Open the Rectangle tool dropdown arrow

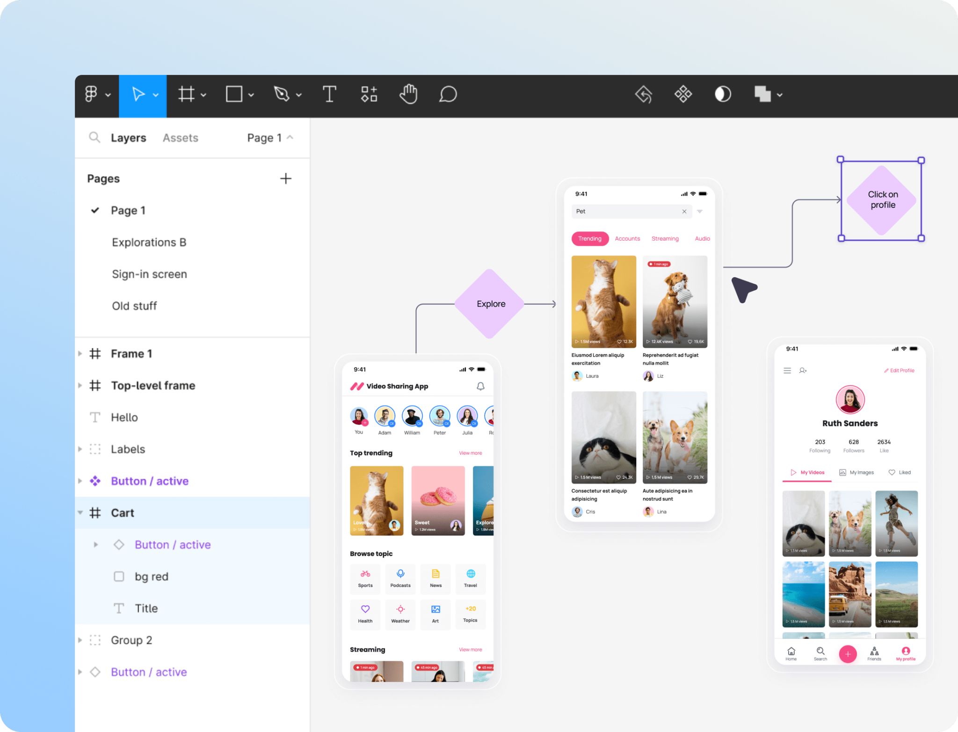pos(252,95)
